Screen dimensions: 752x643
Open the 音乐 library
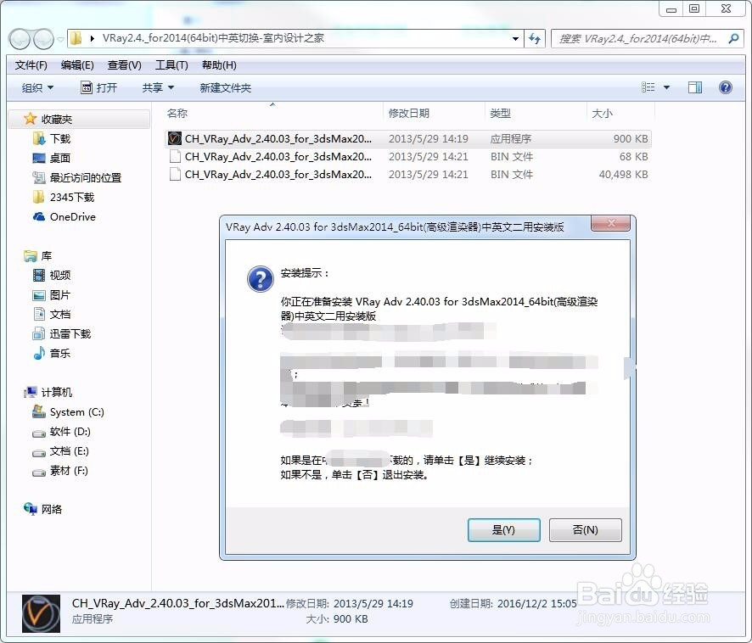(x=52, y=354)
